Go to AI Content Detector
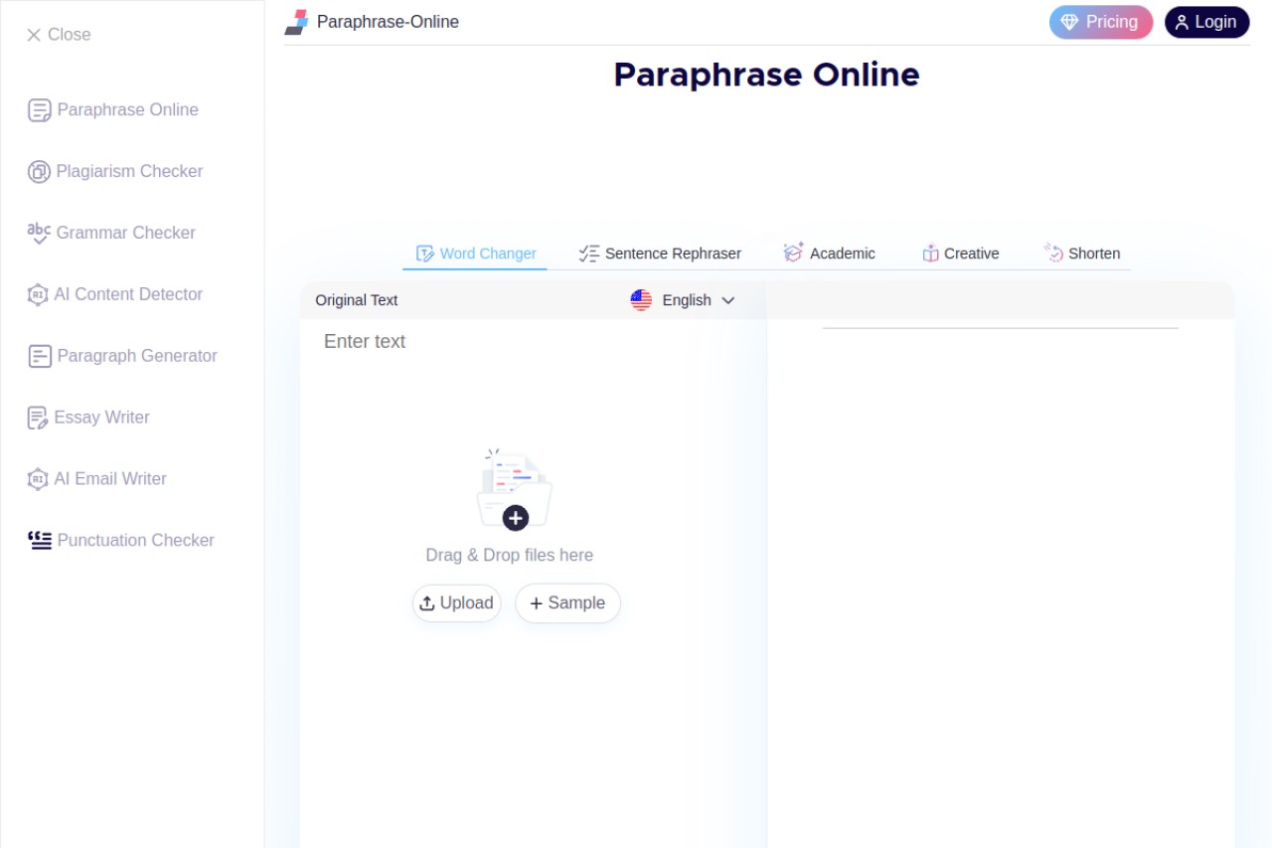This screenshot has height=848, width=1272. pos(128,294)
